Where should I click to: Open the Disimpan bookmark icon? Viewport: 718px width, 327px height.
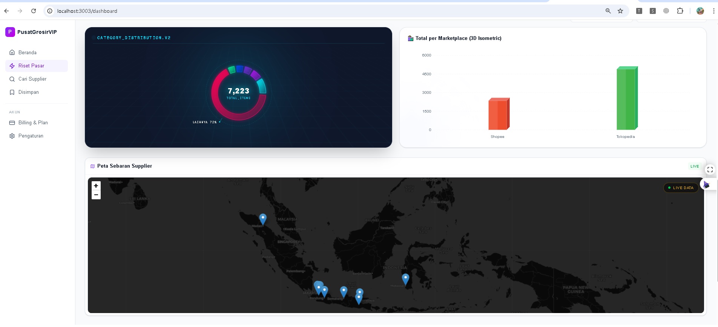pyautogui.click(x=12, y=92)
